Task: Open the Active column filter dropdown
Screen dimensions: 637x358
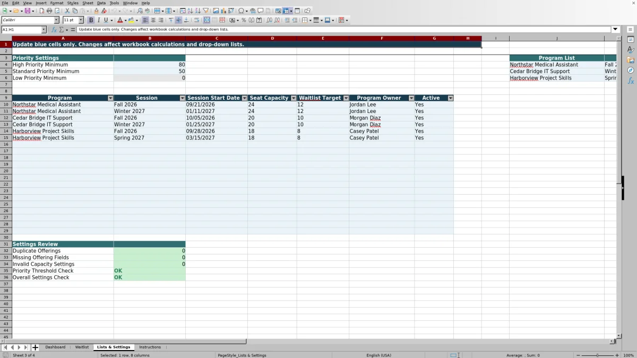Action: [450, 98]
